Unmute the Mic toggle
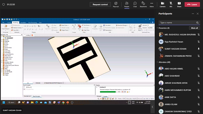The height and width of the screenshot is (114, 203). click(x=171, y=3)
